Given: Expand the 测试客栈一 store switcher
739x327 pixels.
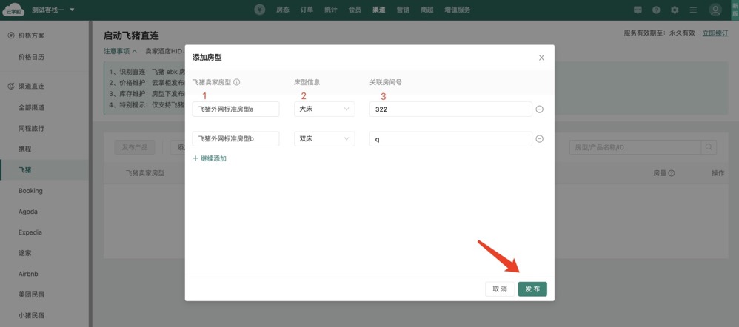Looking at the screenshot, I should tap(53, 10).
